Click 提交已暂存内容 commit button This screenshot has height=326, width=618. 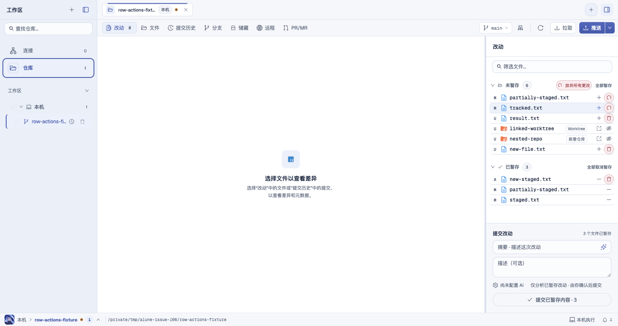(552, 300)
